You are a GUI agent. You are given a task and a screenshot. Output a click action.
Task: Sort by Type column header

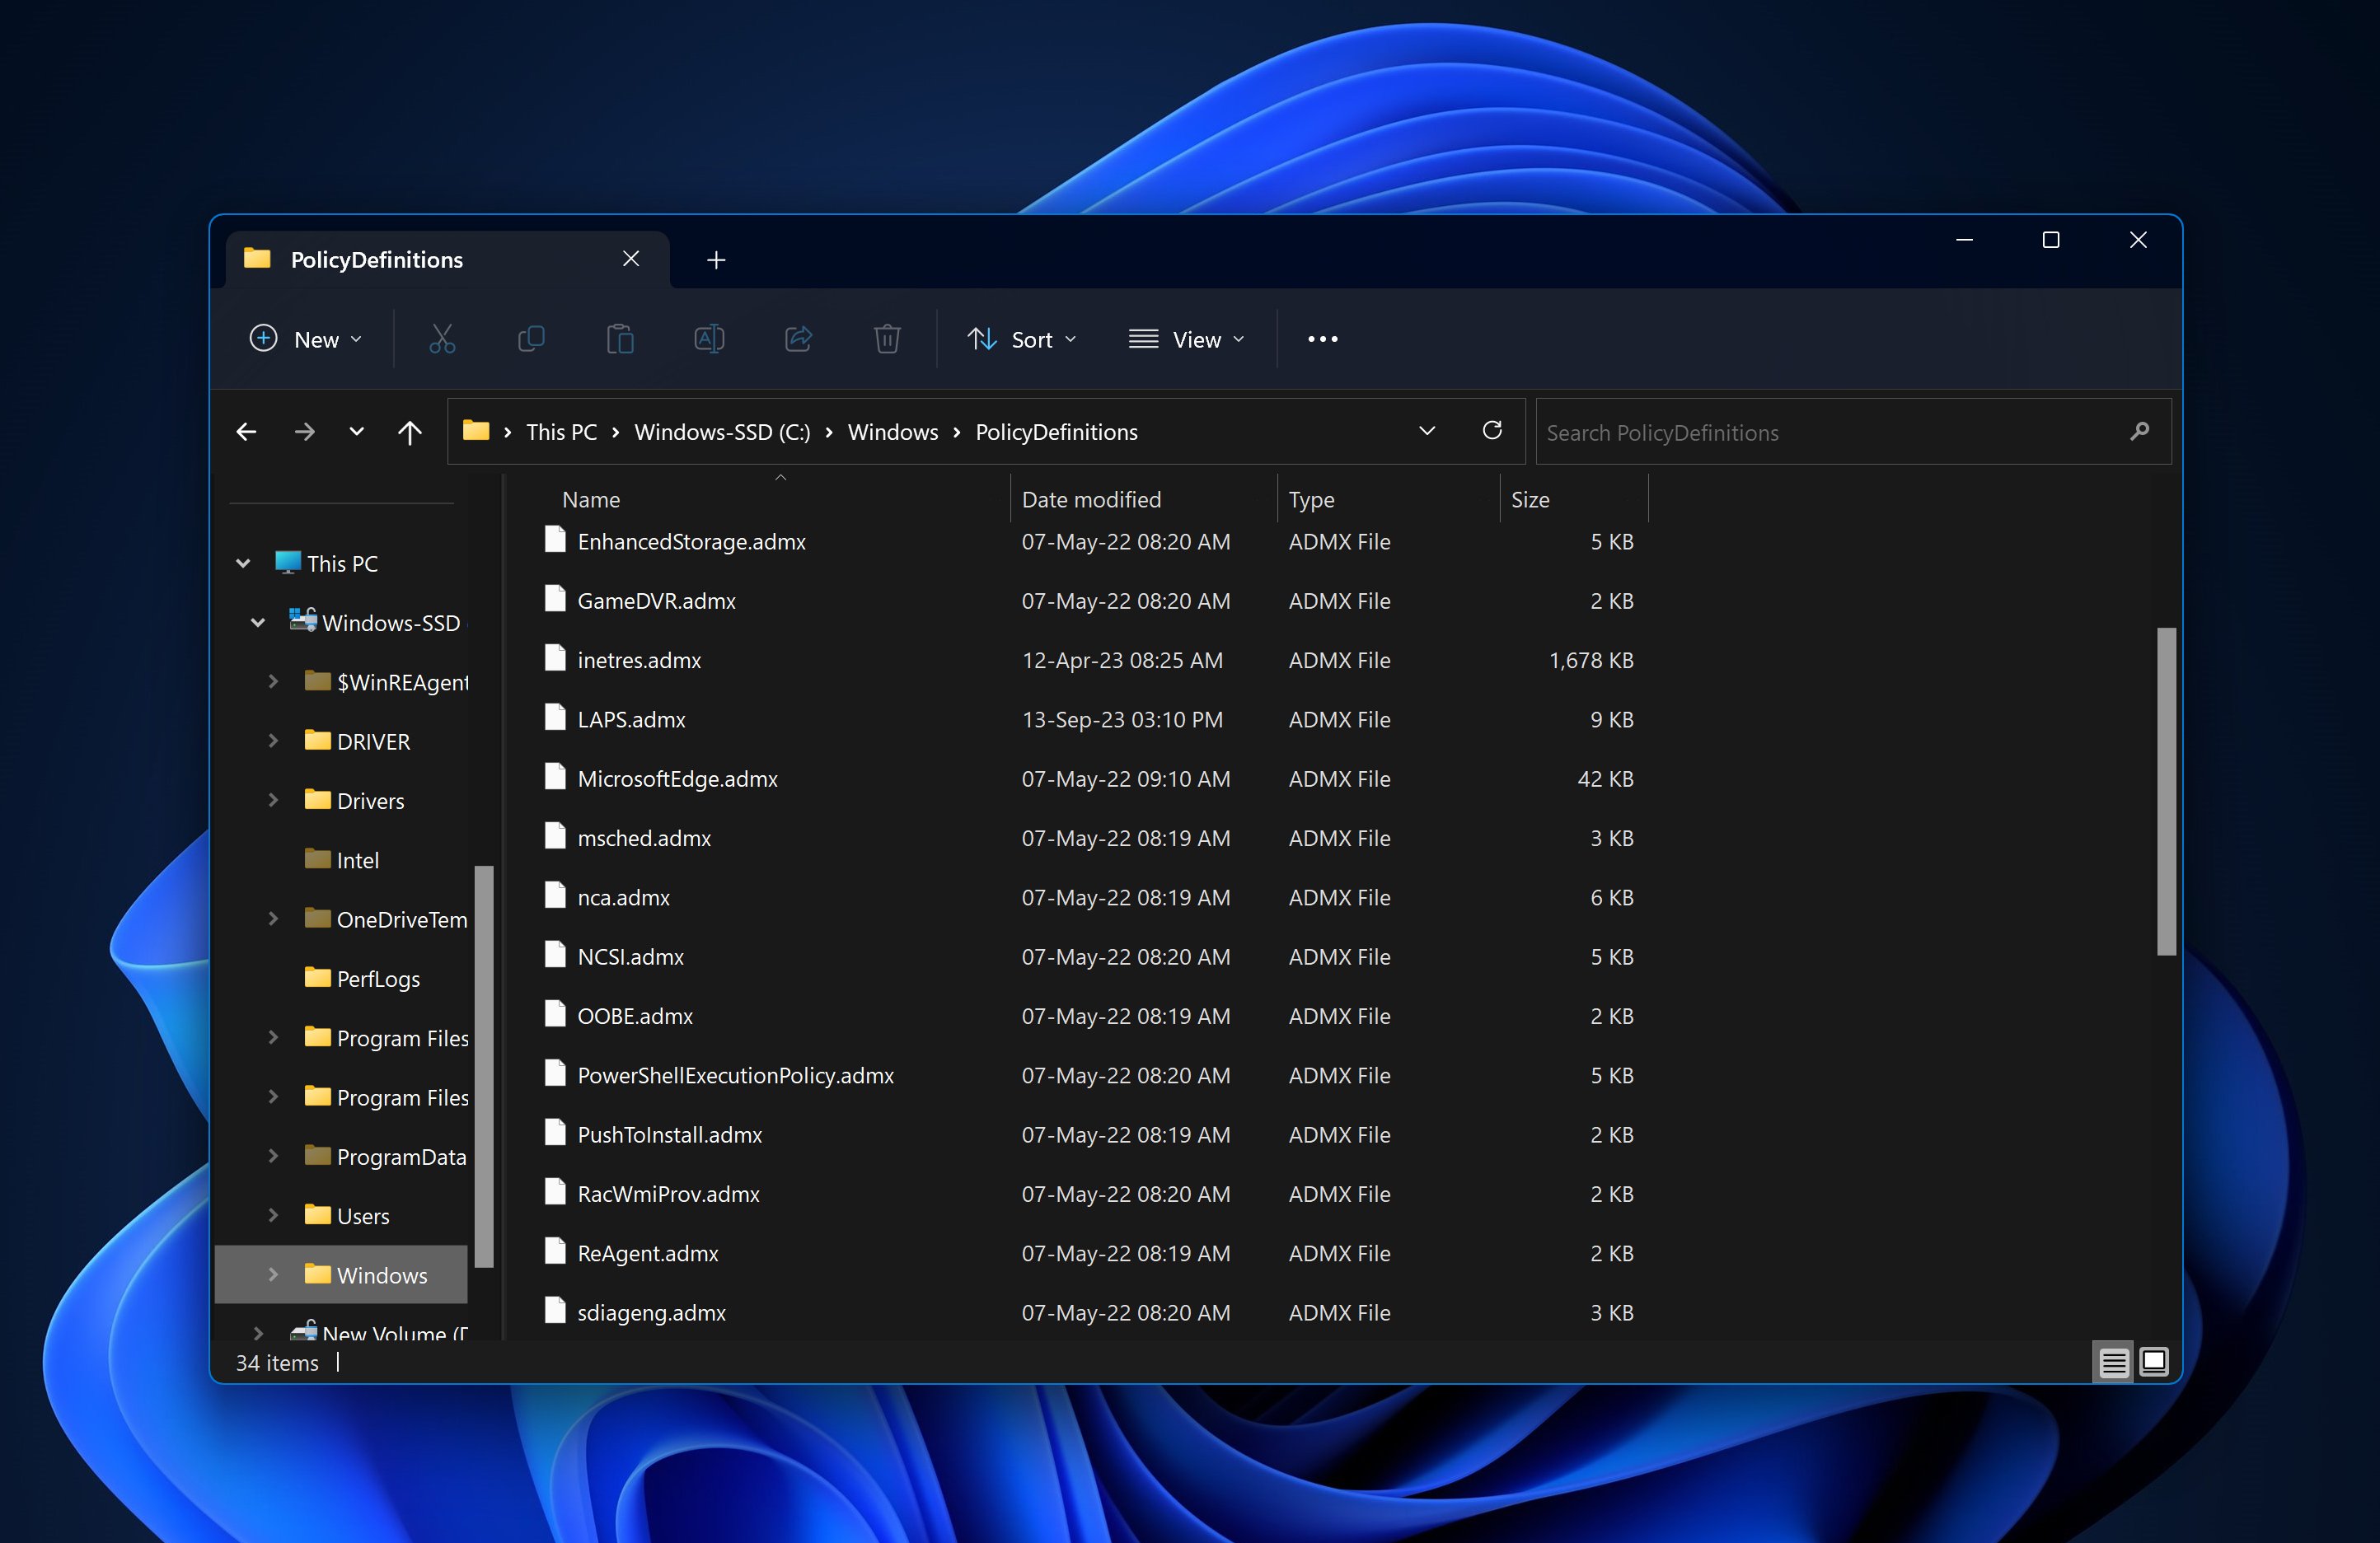click(x=1389, y=498)
